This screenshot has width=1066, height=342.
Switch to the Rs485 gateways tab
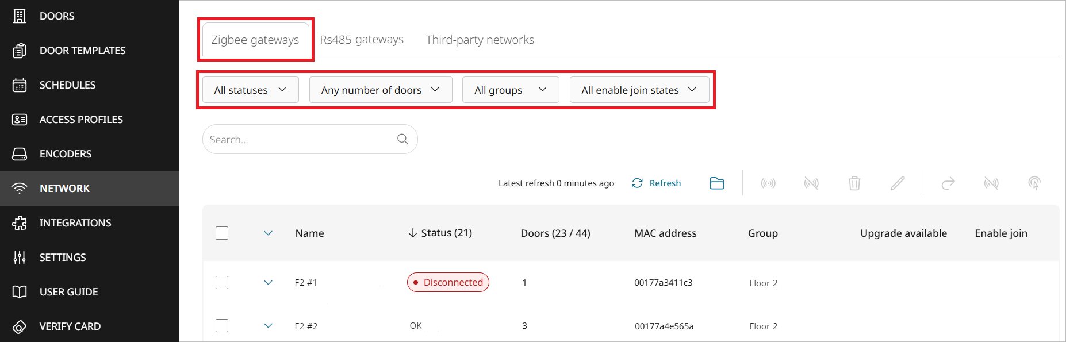(362, 40)
